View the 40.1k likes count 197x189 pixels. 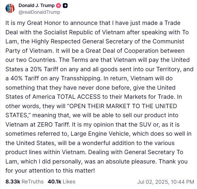click(x=54, y=182)
